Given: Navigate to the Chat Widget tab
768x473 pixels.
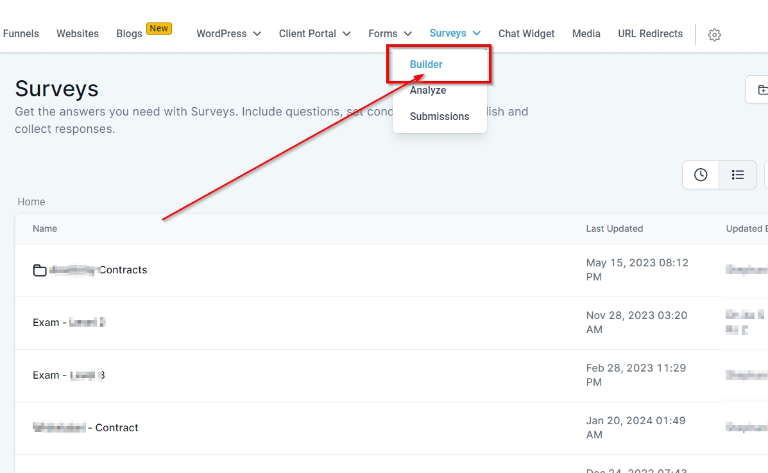Looking at the screenshot, I should [526, 33].
